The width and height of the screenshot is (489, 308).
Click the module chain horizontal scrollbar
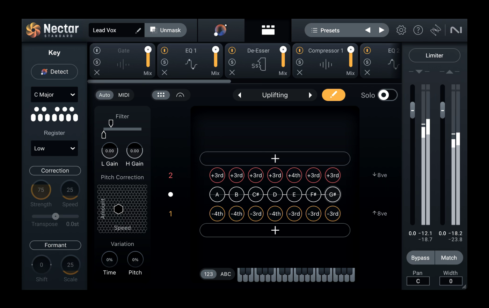[159, 81]
